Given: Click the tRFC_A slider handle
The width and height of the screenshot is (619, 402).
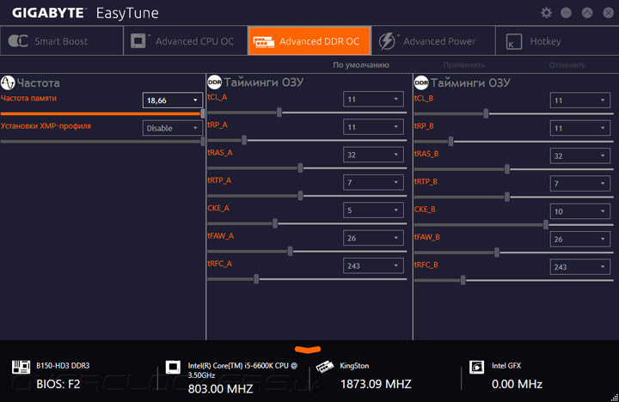Looking at the screenshot, I should (x=256, y=279).
